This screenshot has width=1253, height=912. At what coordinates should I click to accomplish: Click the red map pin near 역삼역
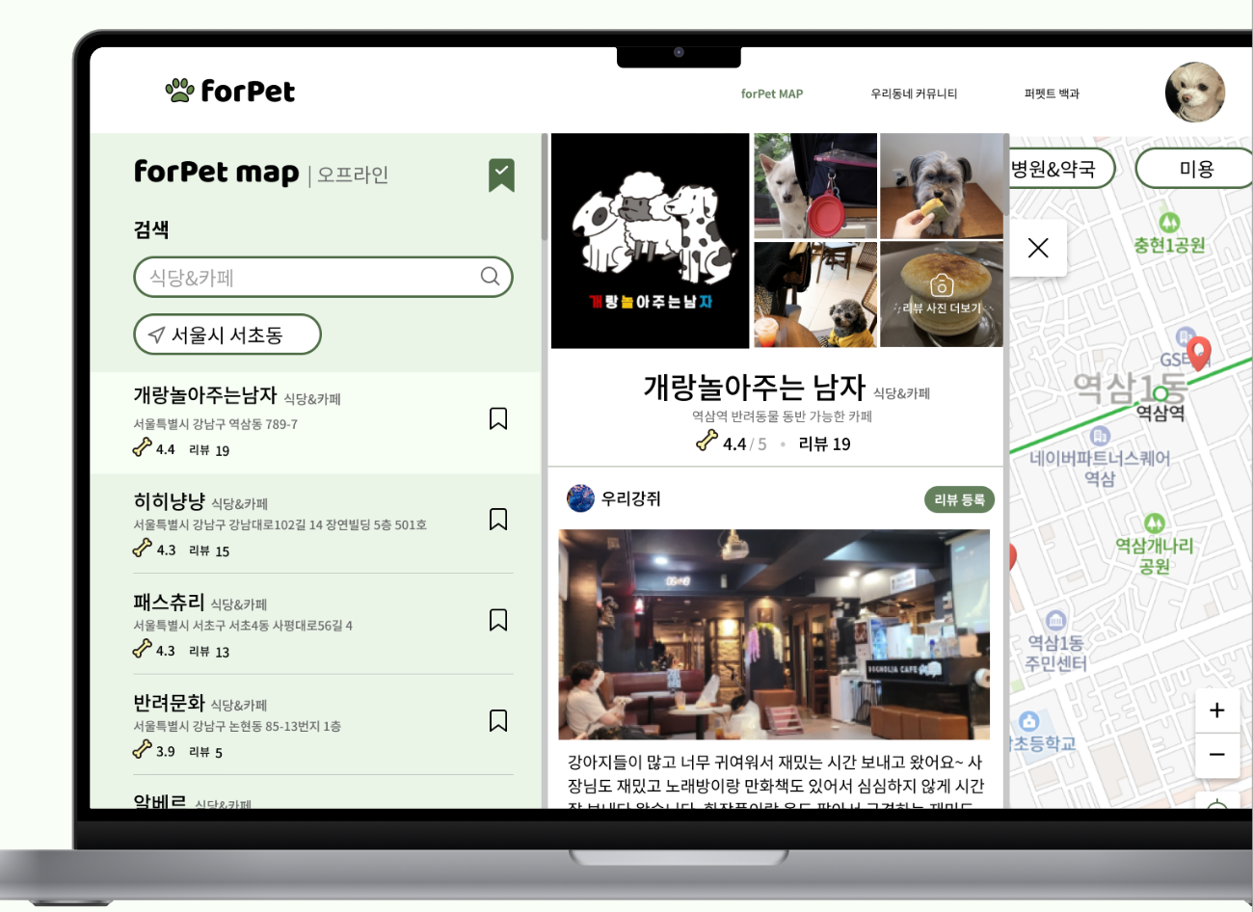click(1198, 354)
